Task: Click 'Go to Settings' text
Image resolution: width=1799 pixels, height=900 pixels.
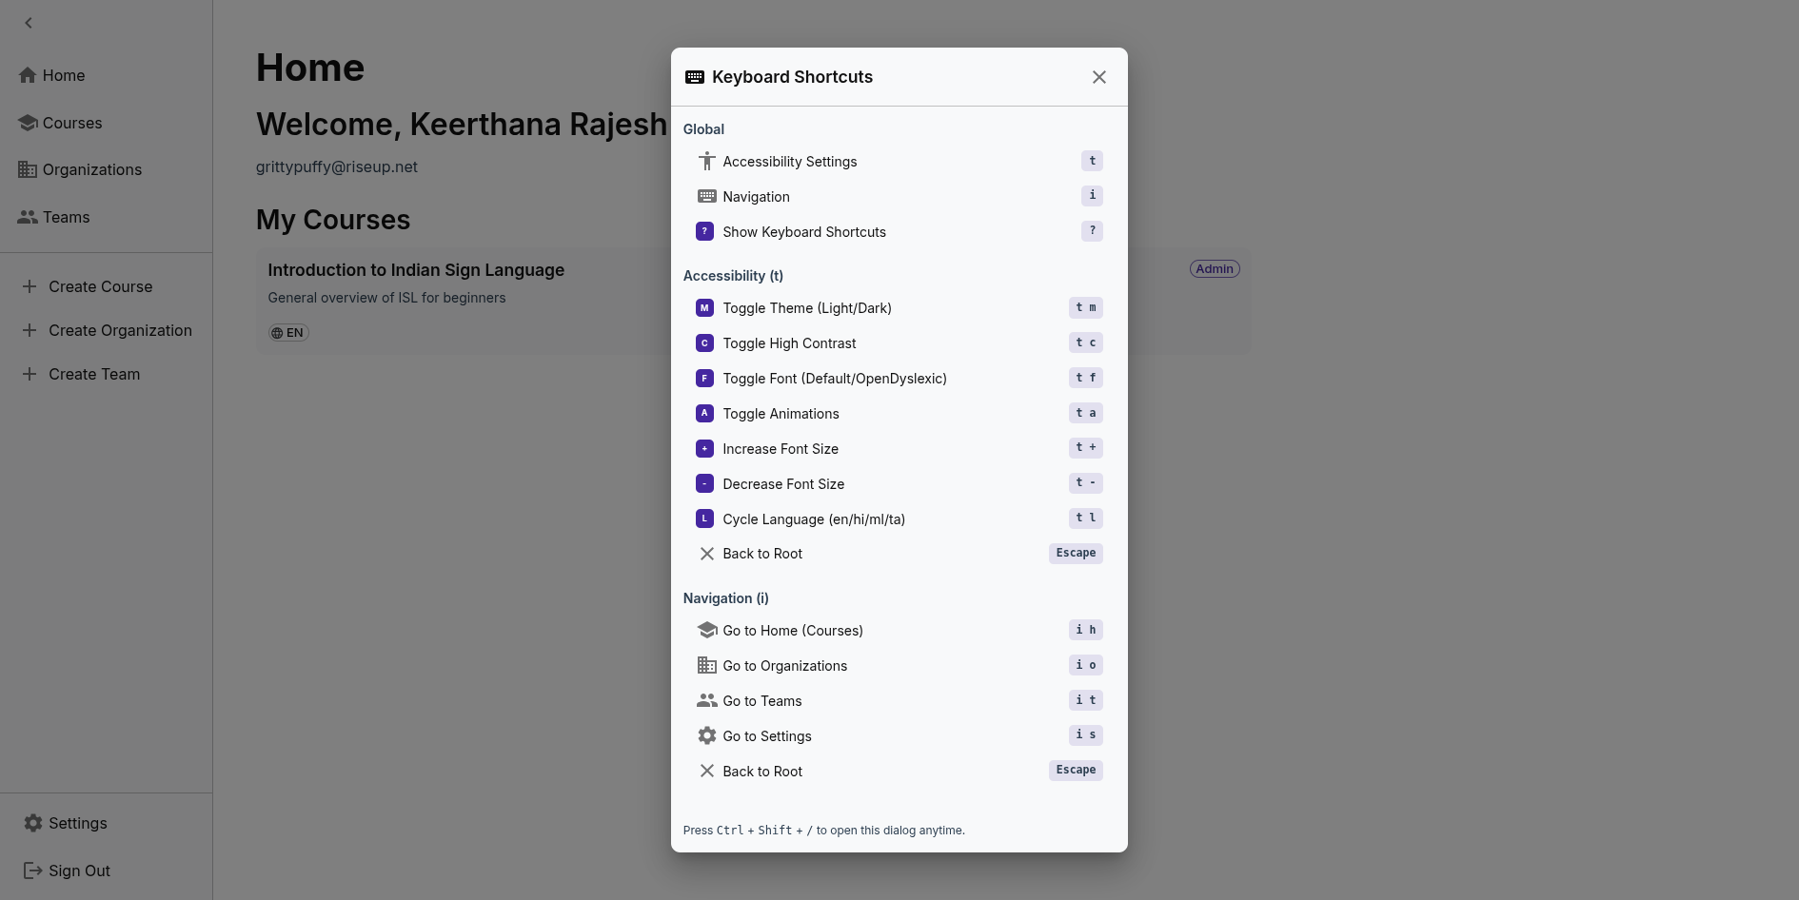Action: pos(767,736)
